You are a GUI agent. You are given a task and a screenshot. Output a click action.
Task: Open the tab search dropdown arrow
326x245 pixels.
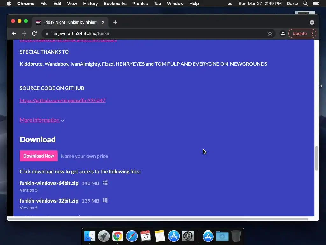click(x=312, y=22)
